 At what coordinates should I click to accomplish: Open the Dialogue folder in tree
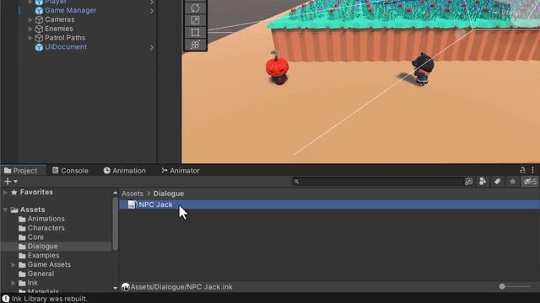(43, 247)
